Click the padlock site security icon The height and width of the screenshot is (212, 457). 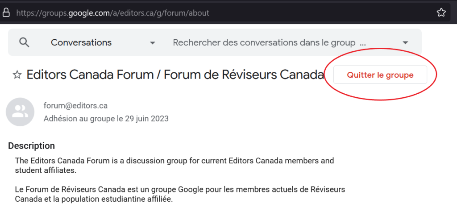6,12
